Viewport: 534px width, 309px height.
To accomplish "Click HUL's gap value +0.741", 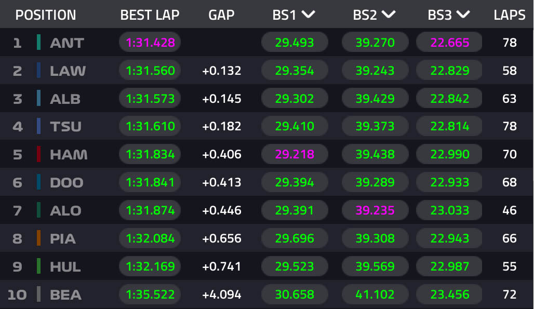I will pos(222,266).
